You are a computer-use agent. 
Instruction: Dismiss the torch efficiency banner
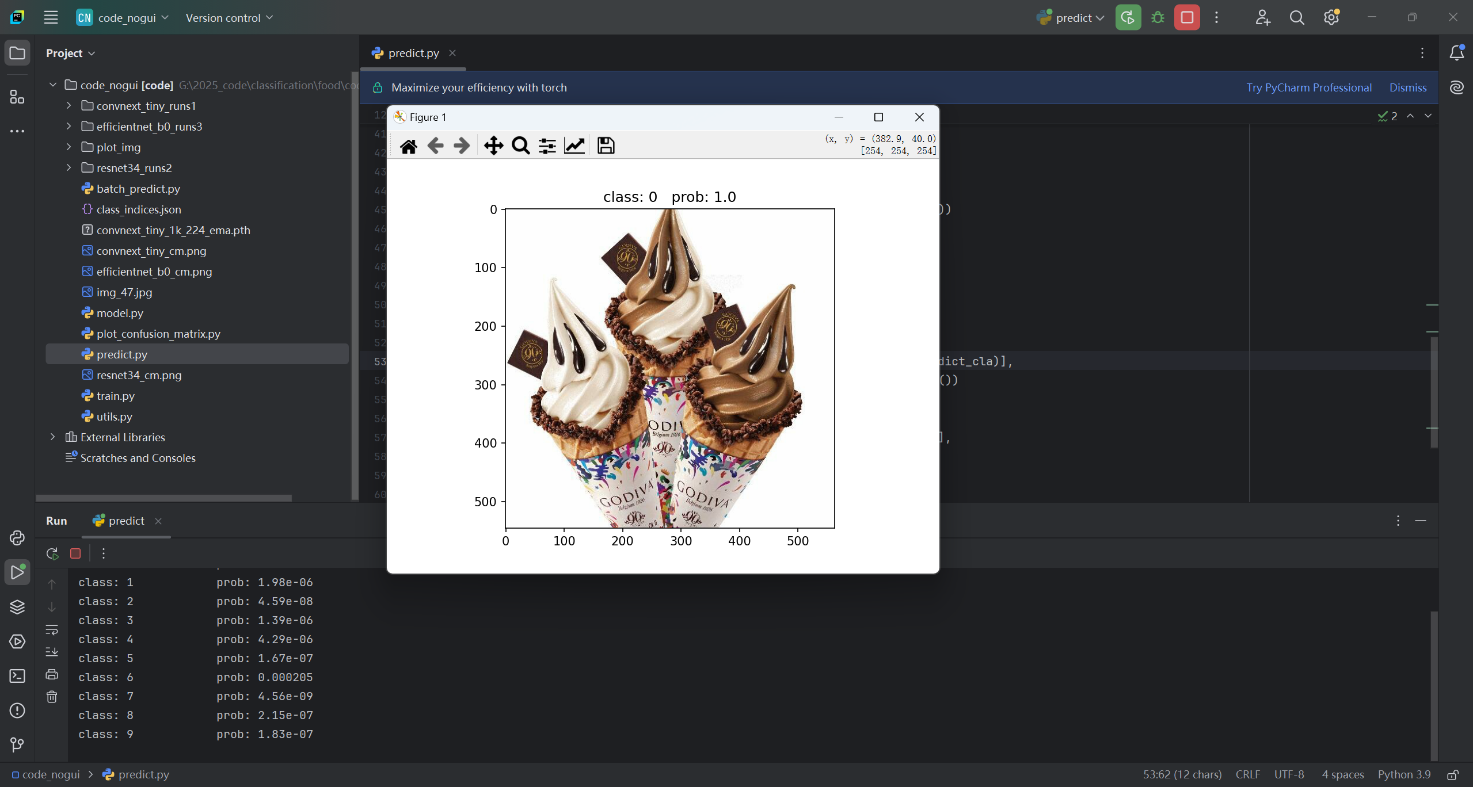coord(1407,87)
